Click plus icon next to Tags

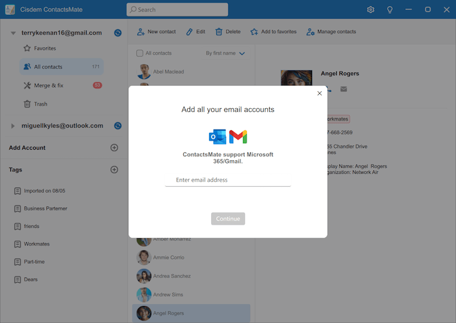pyautogui.click(x=114, y=170)
